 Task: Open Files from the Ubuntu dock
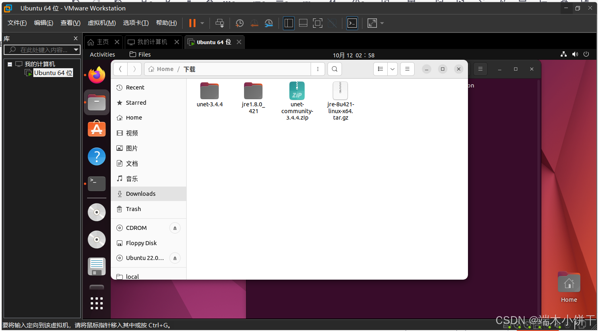pyautogui.click(x=97, y=102)
